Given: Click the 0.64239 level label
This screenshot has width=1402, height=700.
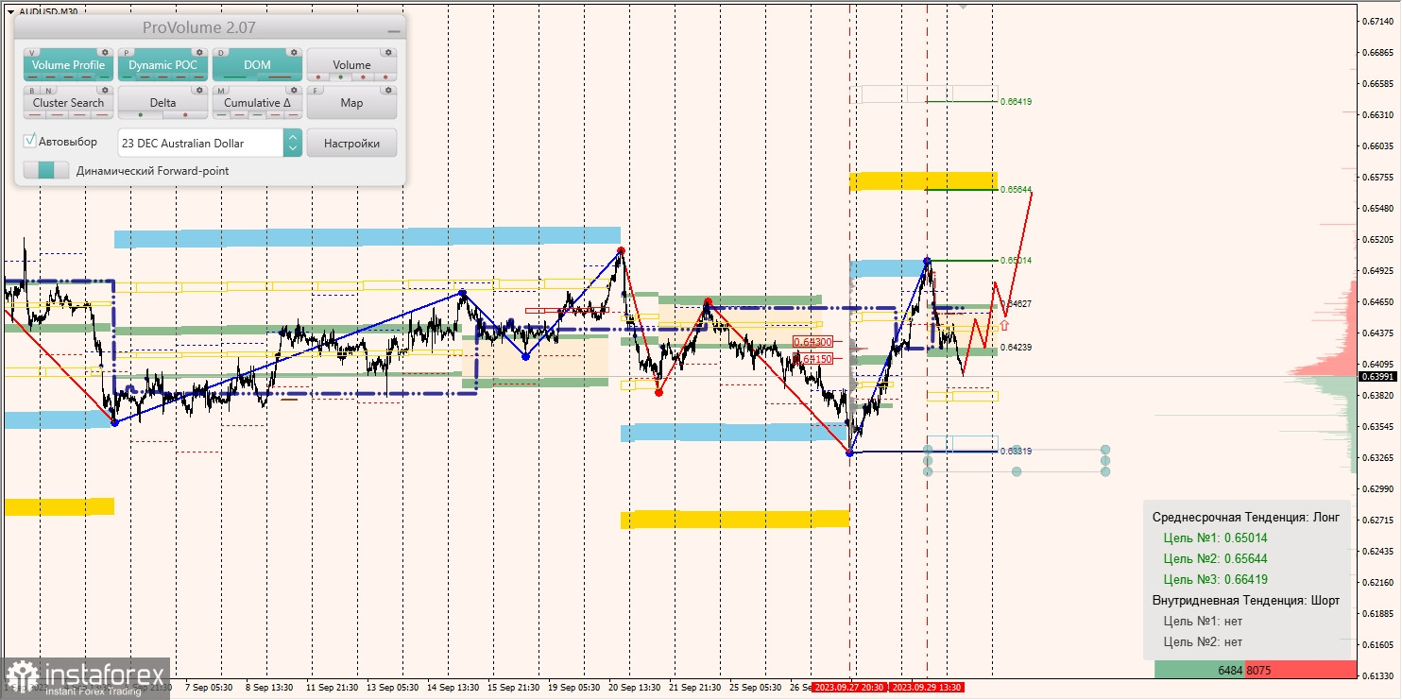Looking at the screenshot, I should [1017, 347].
